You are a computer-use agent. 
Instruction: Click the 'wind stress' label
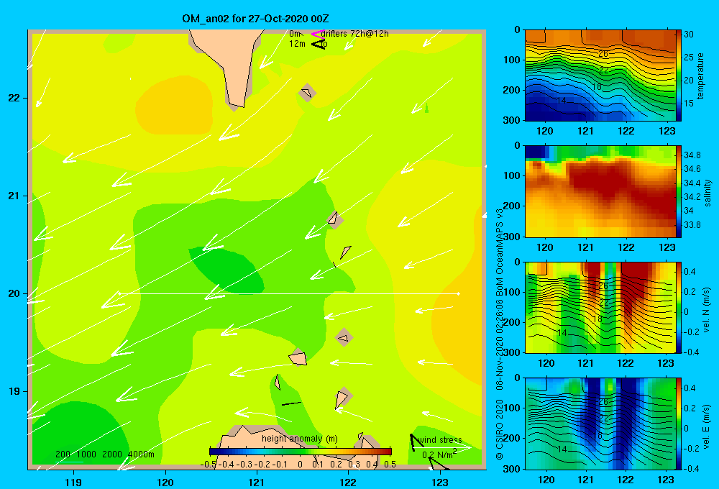click(440, 440)
